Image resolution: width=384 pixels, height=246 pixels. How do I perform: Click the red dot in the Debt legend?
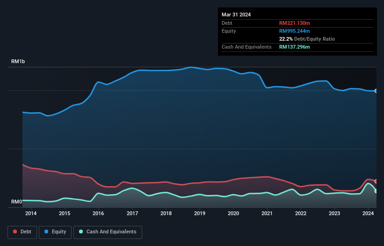pos(15,232)
